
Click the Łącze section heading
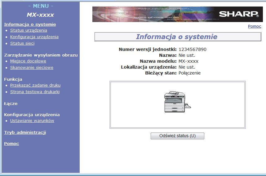tap(11, 103)
